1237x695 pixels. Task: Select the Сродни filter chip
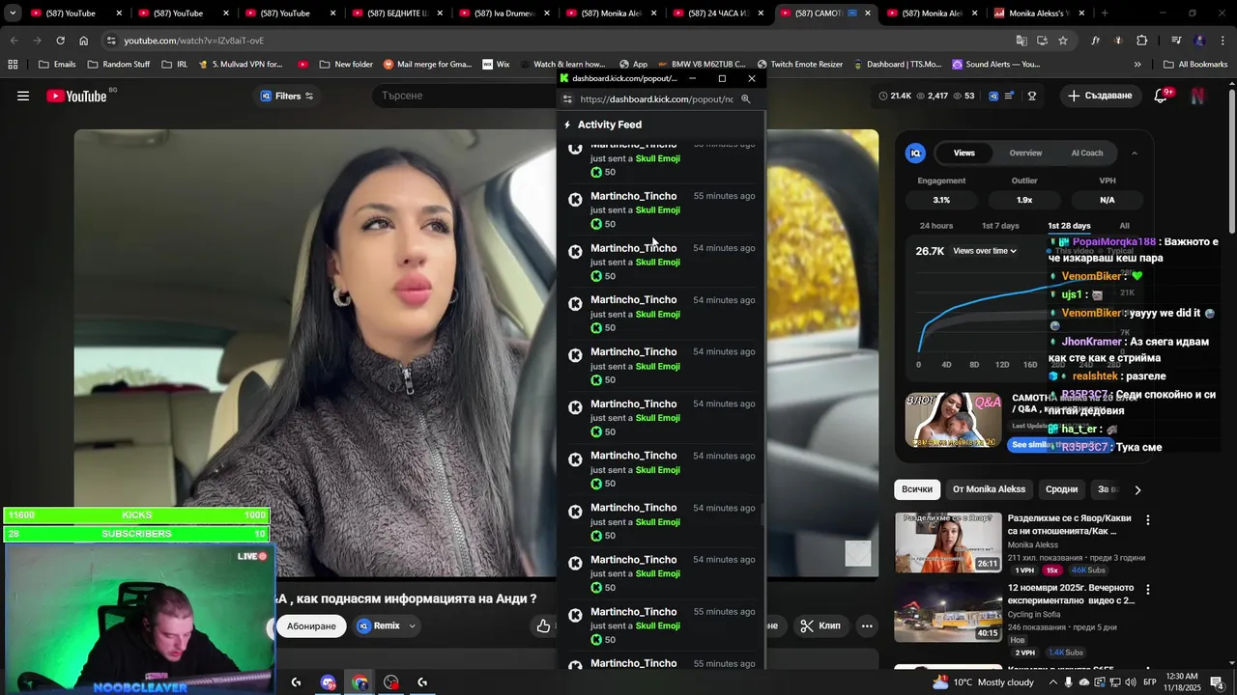[x=1061, y=489]
